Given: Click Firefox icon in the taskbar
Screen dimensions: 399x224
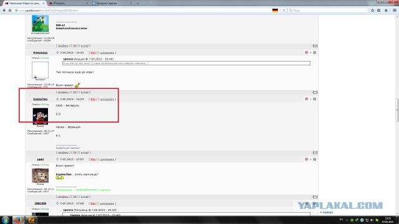Looking at the screenshot, I should pyautogui.click(x=18, y=220).
